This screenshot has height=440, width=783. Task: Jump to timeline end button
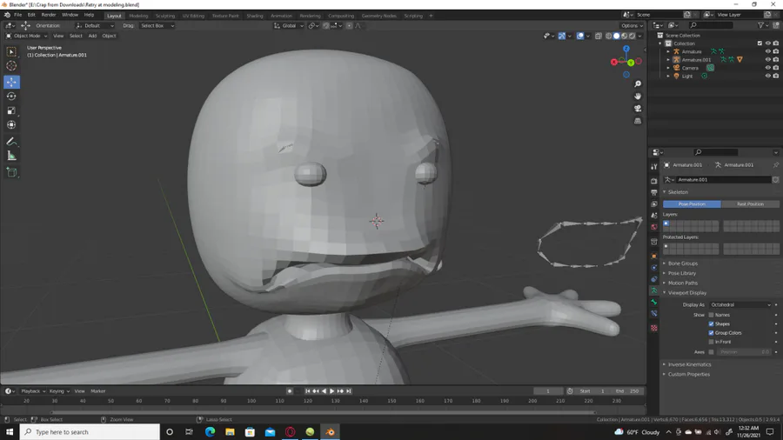coord(349,391)
